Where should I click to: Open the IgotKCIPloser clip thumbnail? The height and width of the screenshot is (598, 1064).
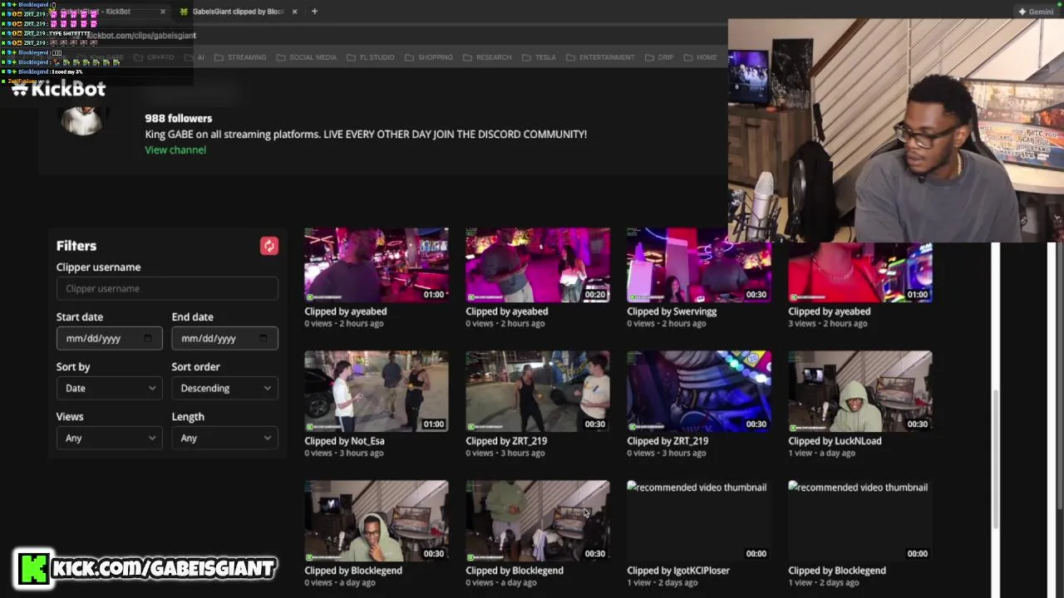[699, 521]
